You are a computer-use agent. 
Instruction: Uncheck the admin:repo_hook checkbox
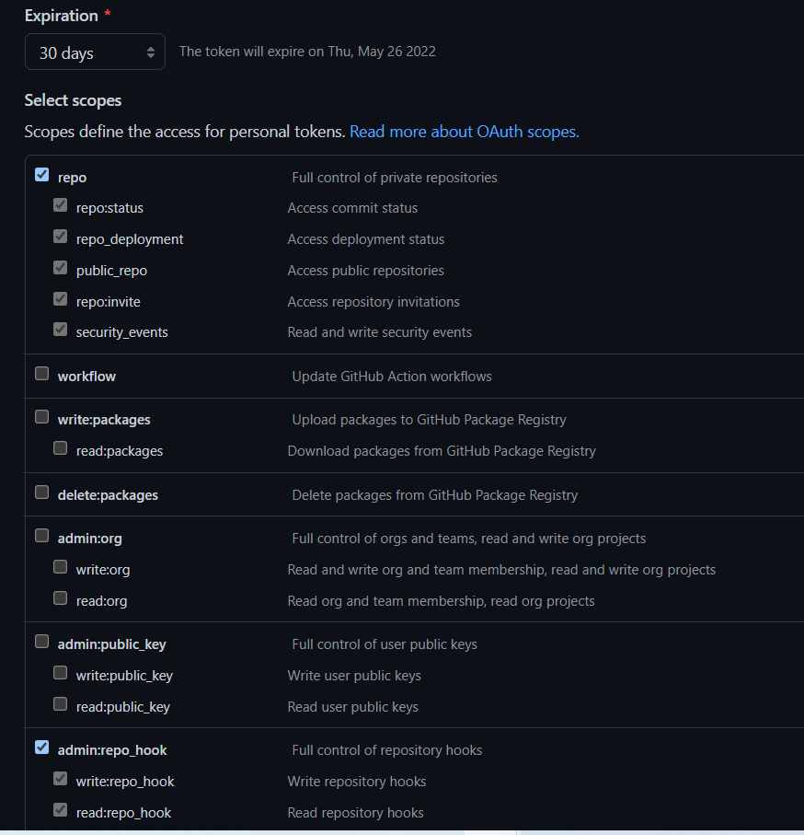click(42, 748)
